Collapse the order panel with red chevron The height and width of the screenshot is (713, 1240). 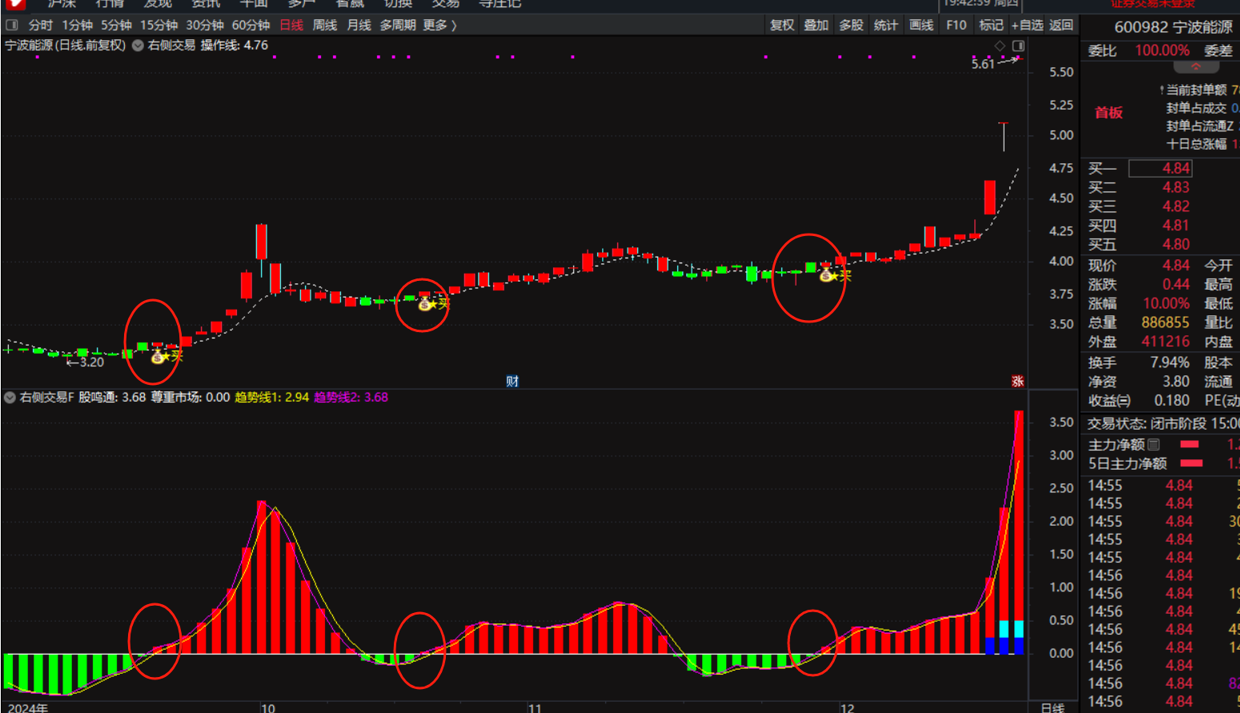1195,66
